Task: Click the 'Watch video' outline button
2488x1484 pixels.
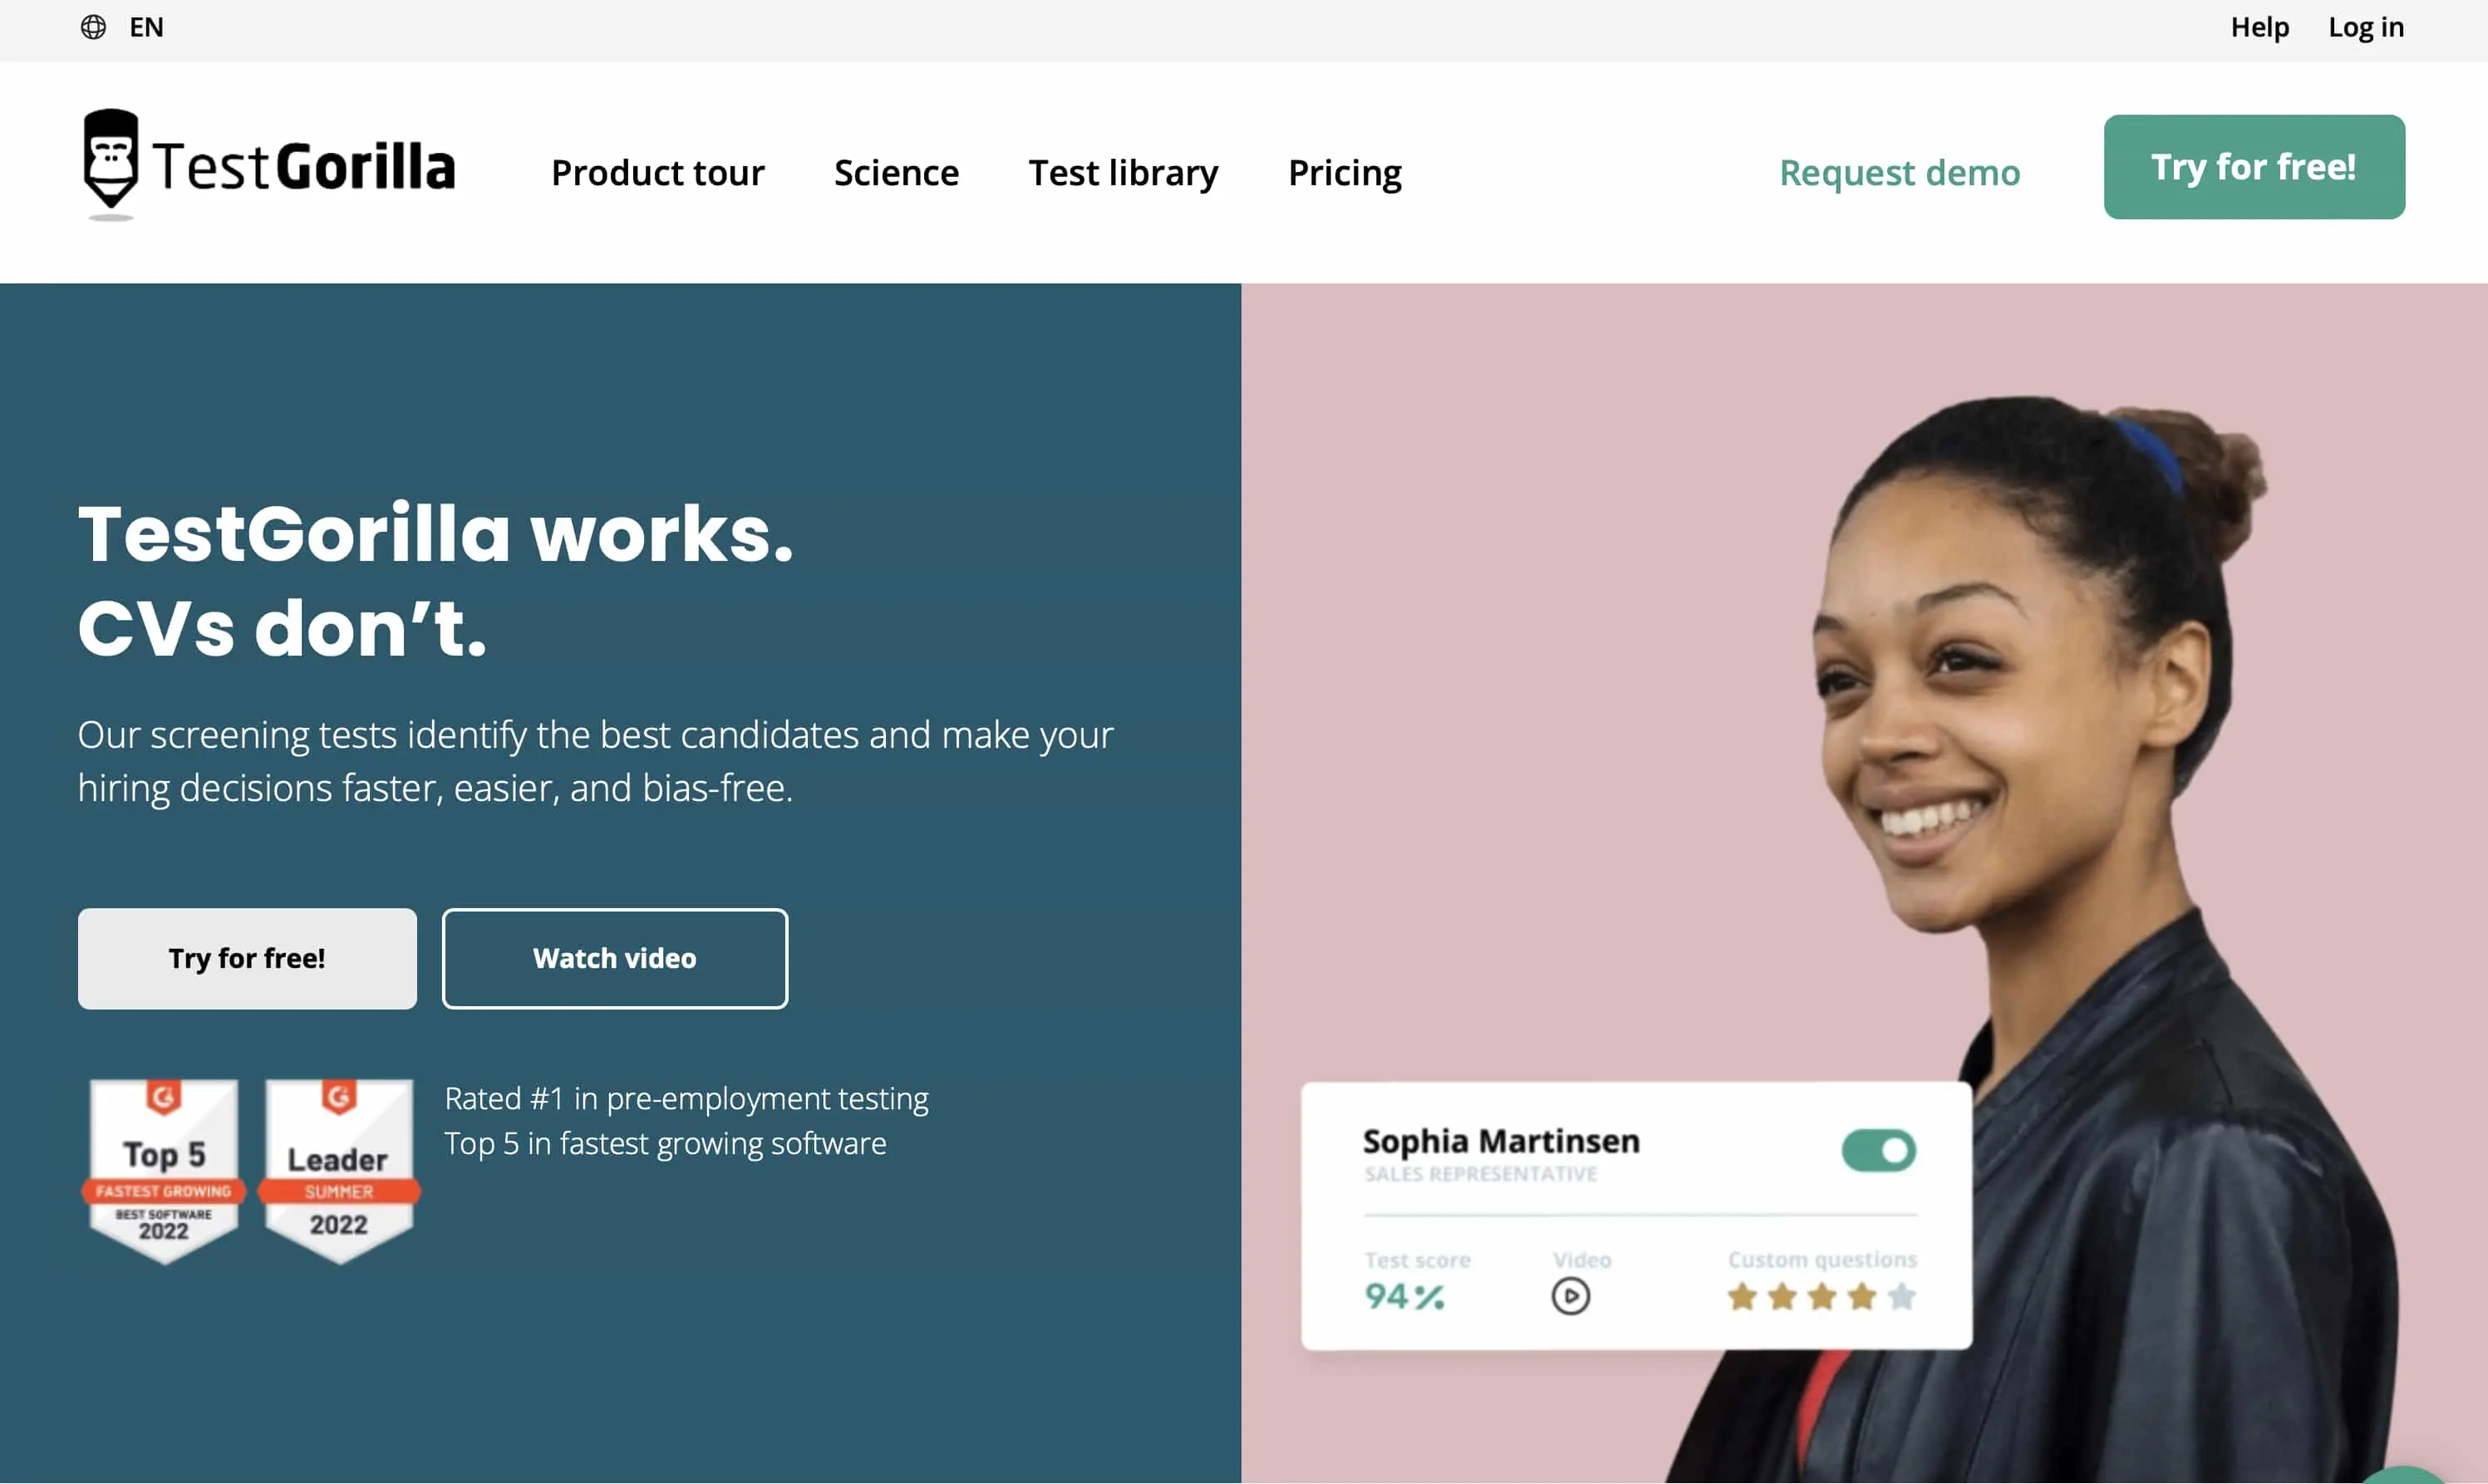Action: tap(615, 957)
